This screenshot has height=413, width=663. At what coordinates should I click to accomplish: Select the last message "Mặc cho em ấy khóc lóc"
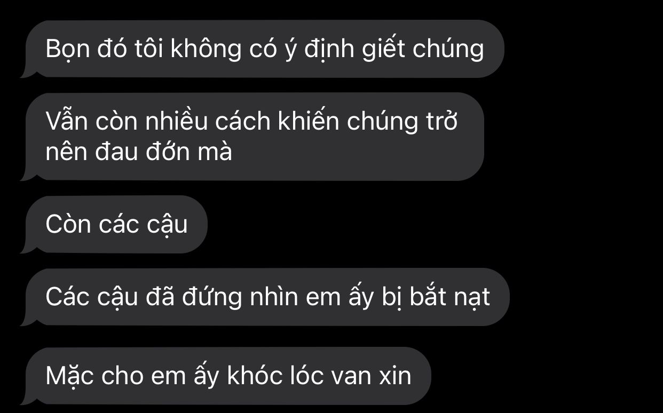(x=225, y=376)
